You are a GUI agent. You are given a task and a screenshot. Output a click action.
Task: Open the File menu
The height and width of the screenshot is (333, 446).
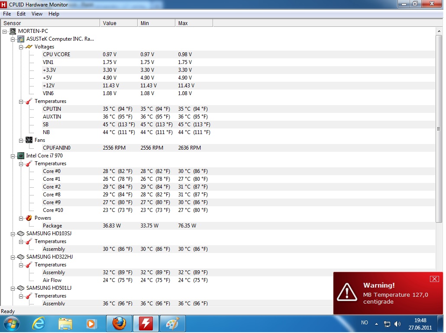(7, 14)
